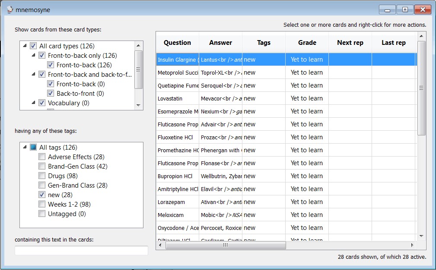Screen dimensions: 436x270
Task: Enable the Adverse Effects tag checkbox
Action: (42, 157)
